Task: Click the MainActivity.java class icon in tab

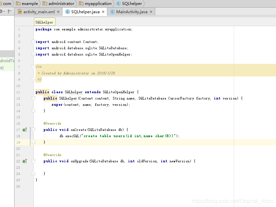Action: click(112, 12)
